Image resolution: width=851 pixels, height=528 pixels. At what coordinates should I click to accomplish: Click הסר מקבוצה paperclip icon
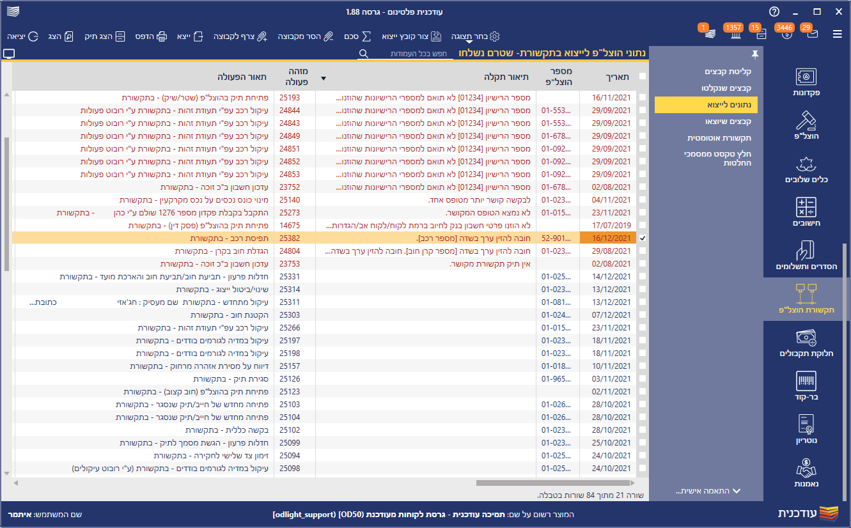[327, 36]
